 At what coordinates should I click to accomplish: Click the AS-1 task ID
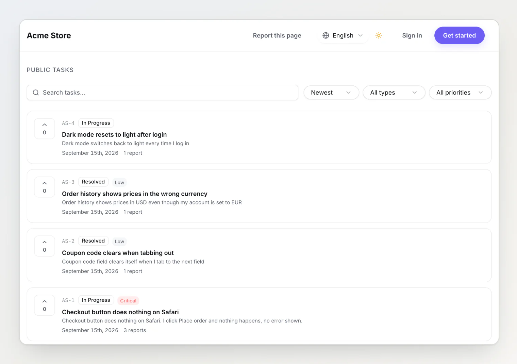pyautogui.click(x=68, y=300)
